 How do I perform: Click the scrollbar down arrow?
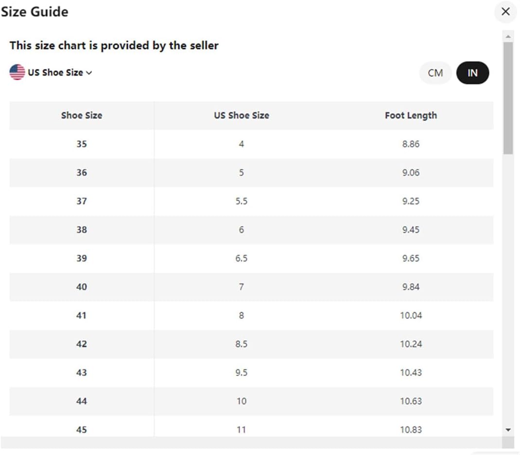point(508,430)
